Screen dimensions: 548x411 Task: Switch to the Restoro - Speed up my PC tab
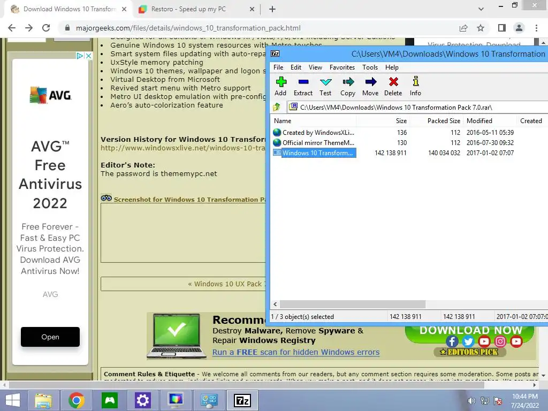(x=196, y=9)
